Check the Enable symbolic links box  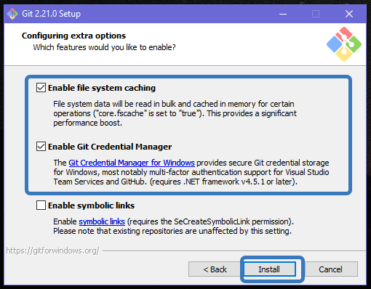coord(41,205)
